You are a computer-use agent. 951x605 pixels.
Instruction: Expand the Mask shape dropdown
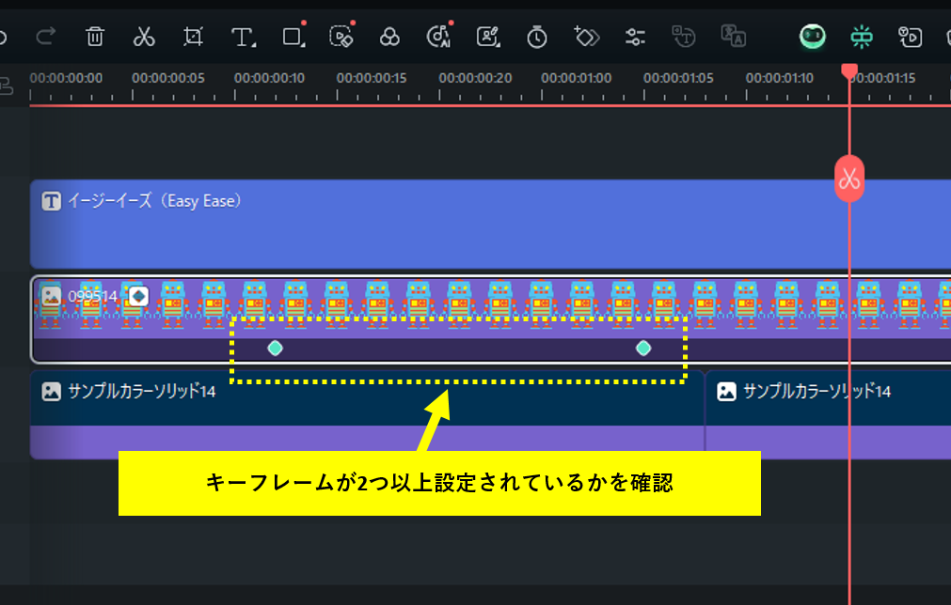coord(303,44)
